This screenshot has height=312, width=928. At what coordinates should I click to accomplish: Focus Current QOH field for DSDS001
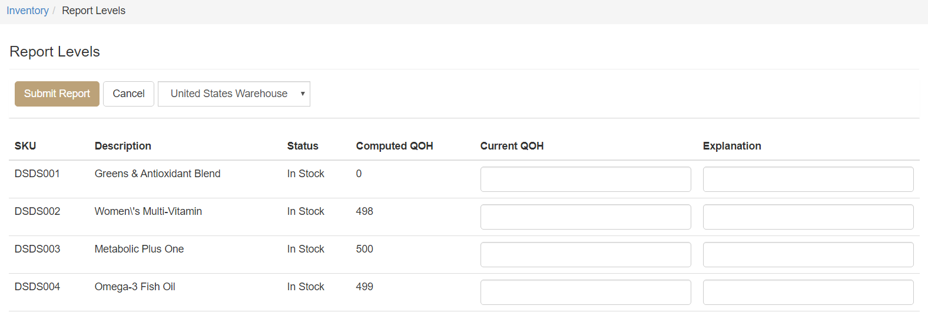pyautogui.click(x=585, y=179)
